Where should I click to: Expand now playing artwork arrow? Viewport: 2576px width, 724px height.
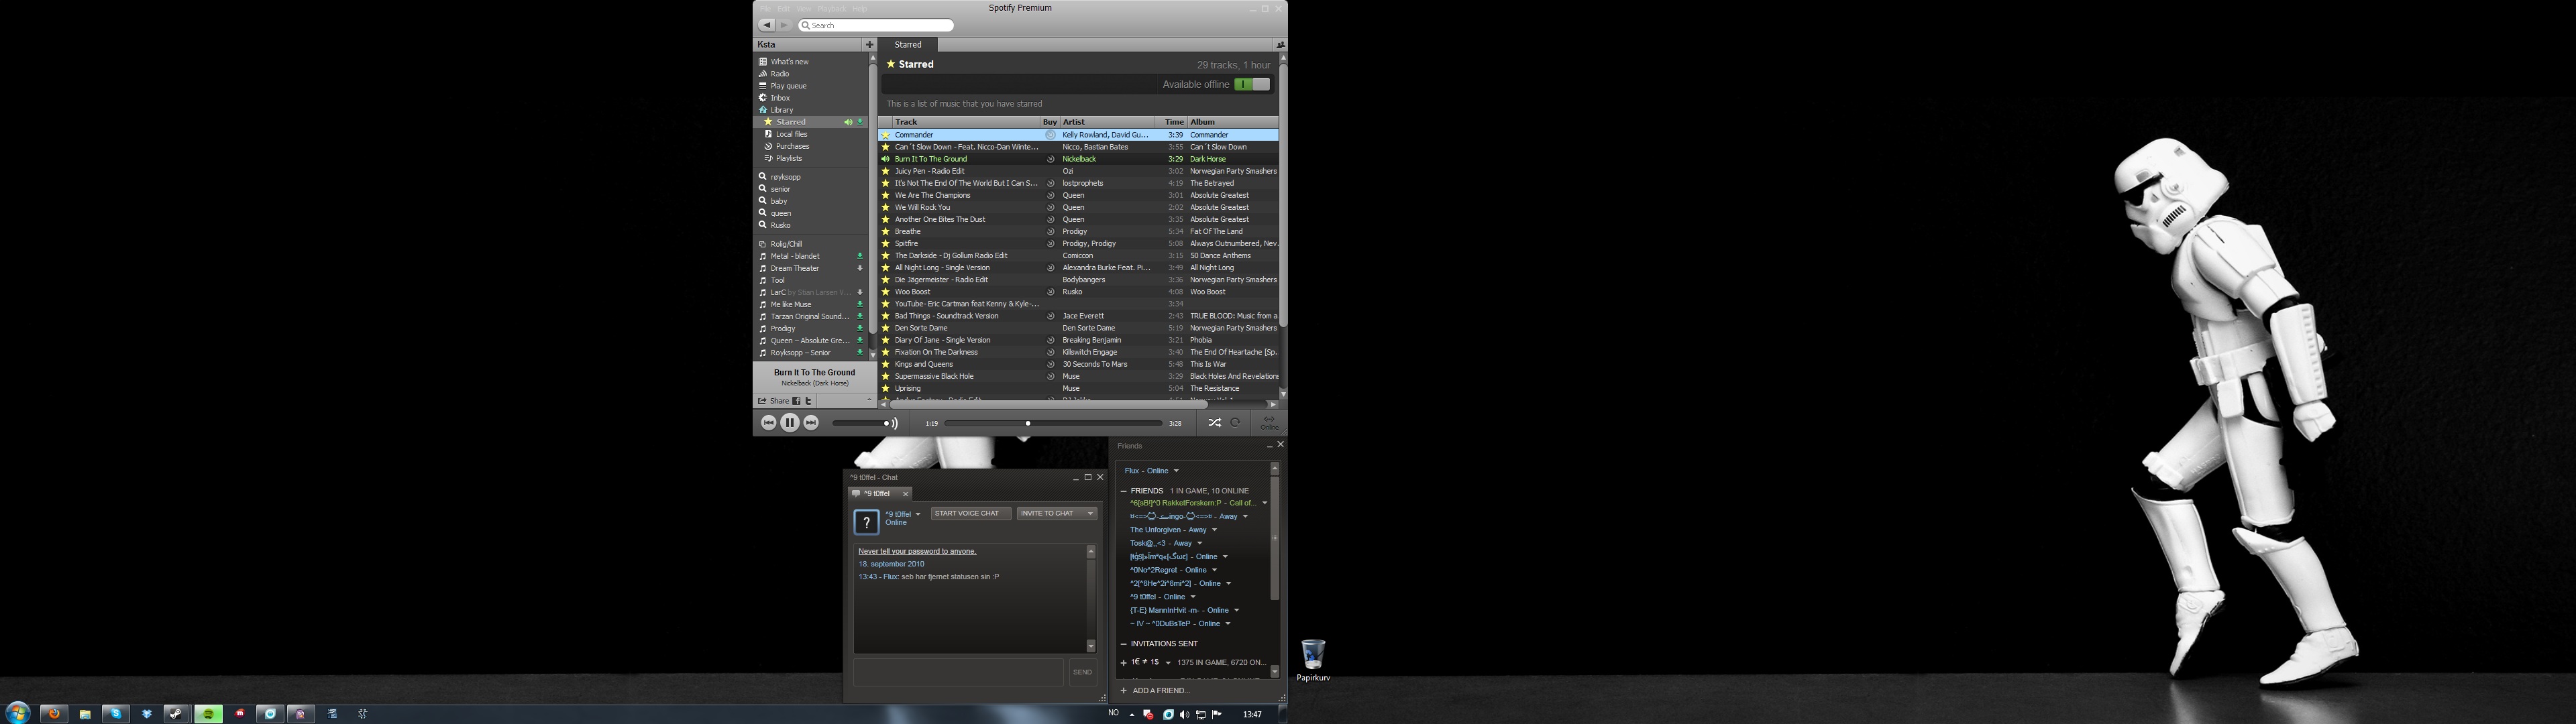[869, 400]
